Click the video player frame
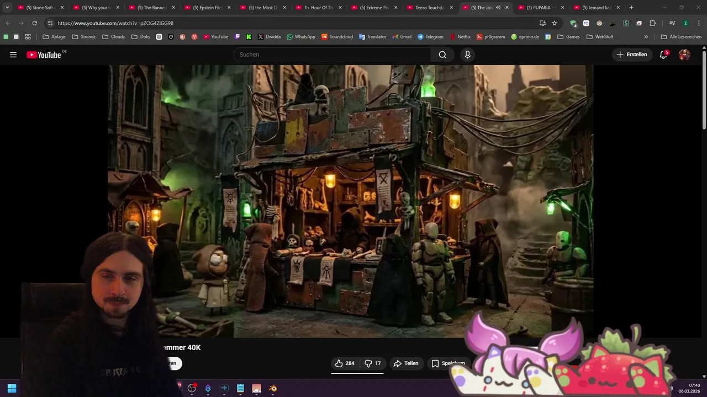707x397 pixels. tap(351, 201)
